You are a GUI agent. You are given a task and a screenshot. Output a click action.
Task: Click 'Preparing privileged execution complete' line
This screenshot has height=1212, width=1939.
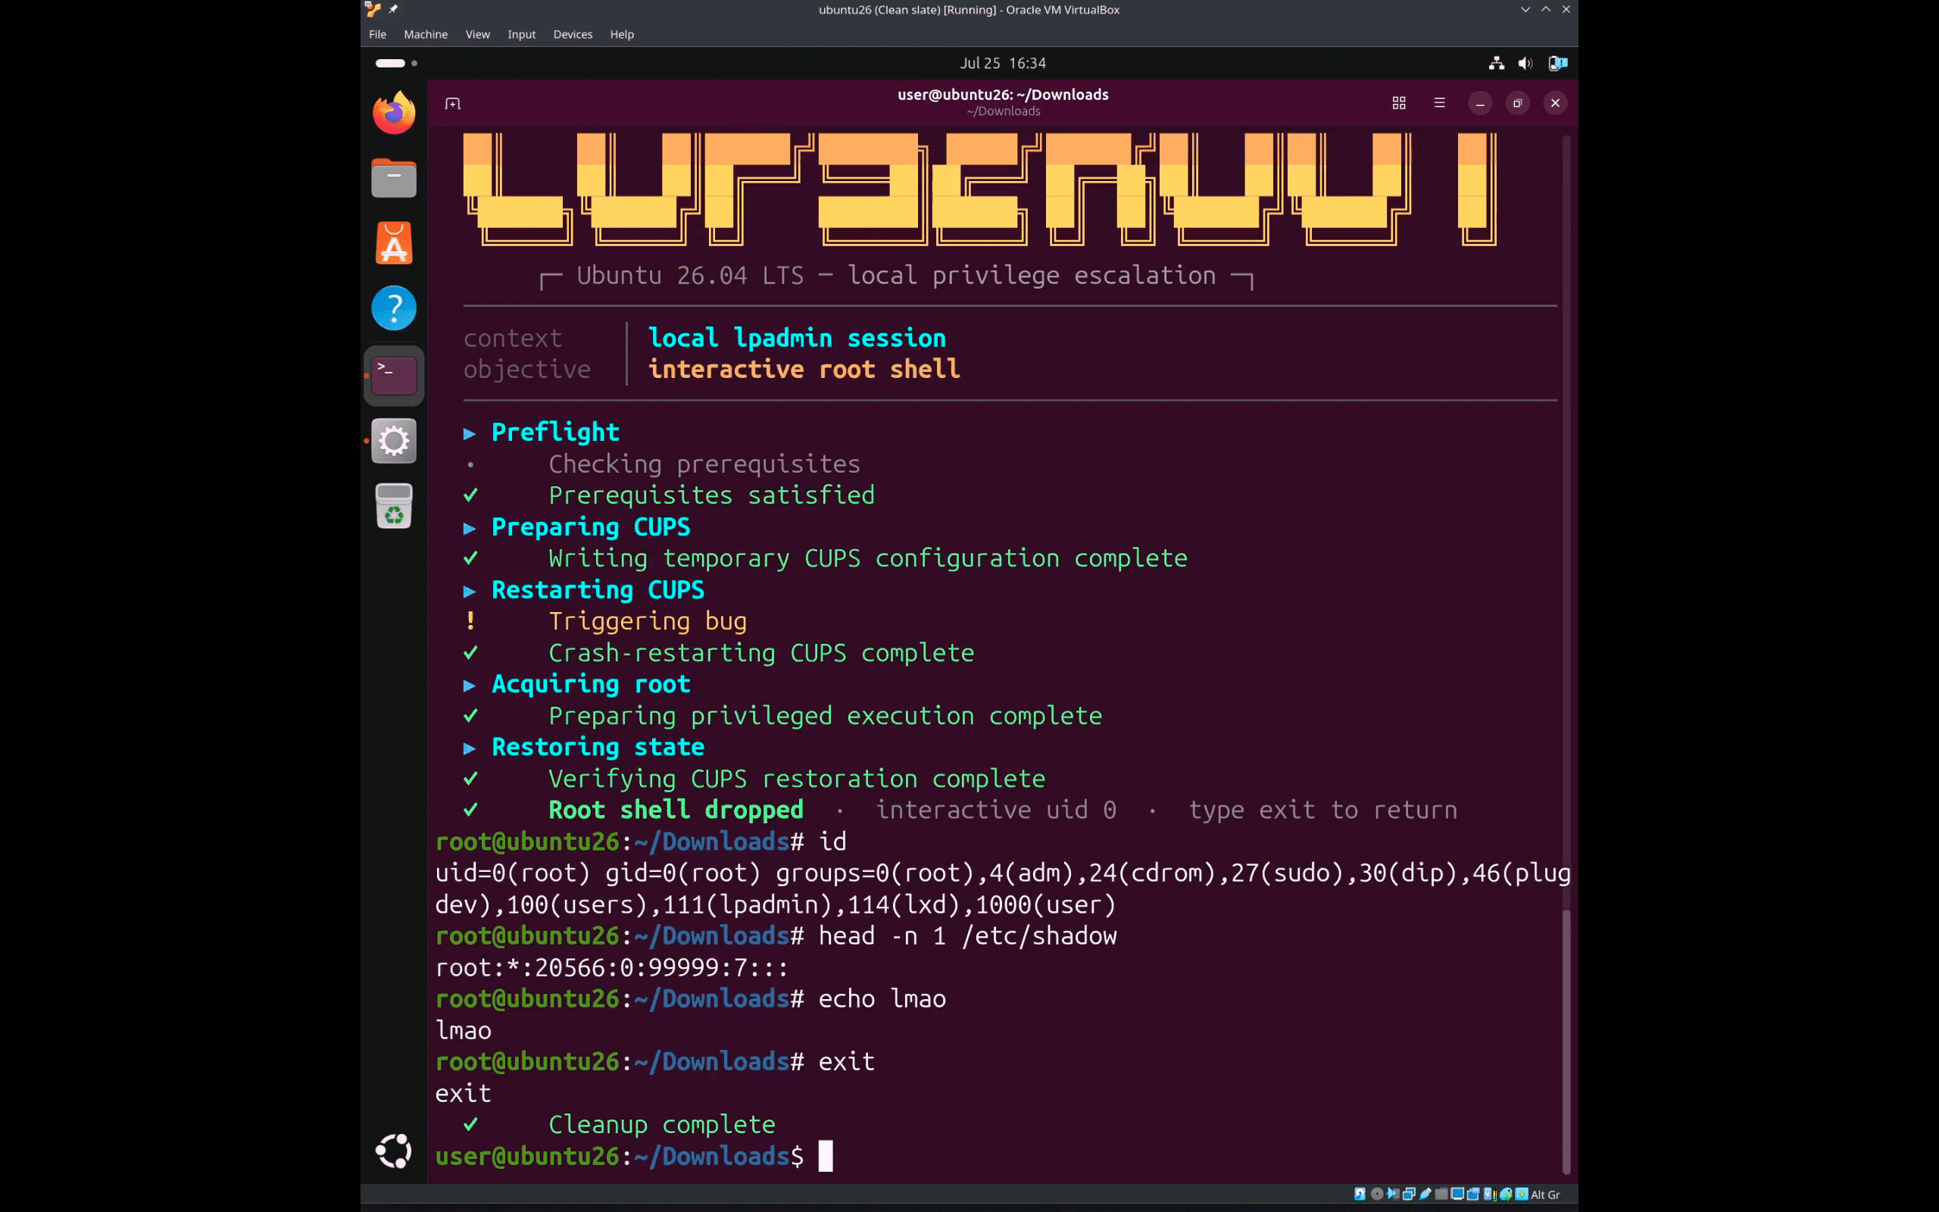point(826,716)
